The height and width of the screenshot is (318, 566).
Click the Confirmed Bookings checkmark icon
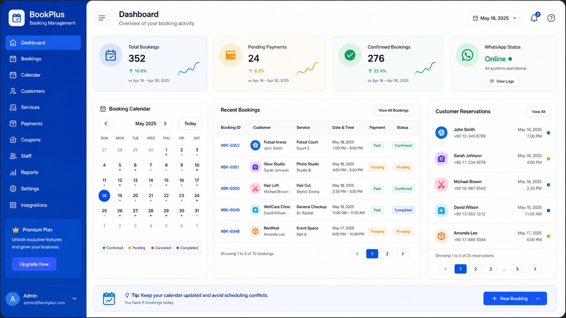(x=350, y=55)
